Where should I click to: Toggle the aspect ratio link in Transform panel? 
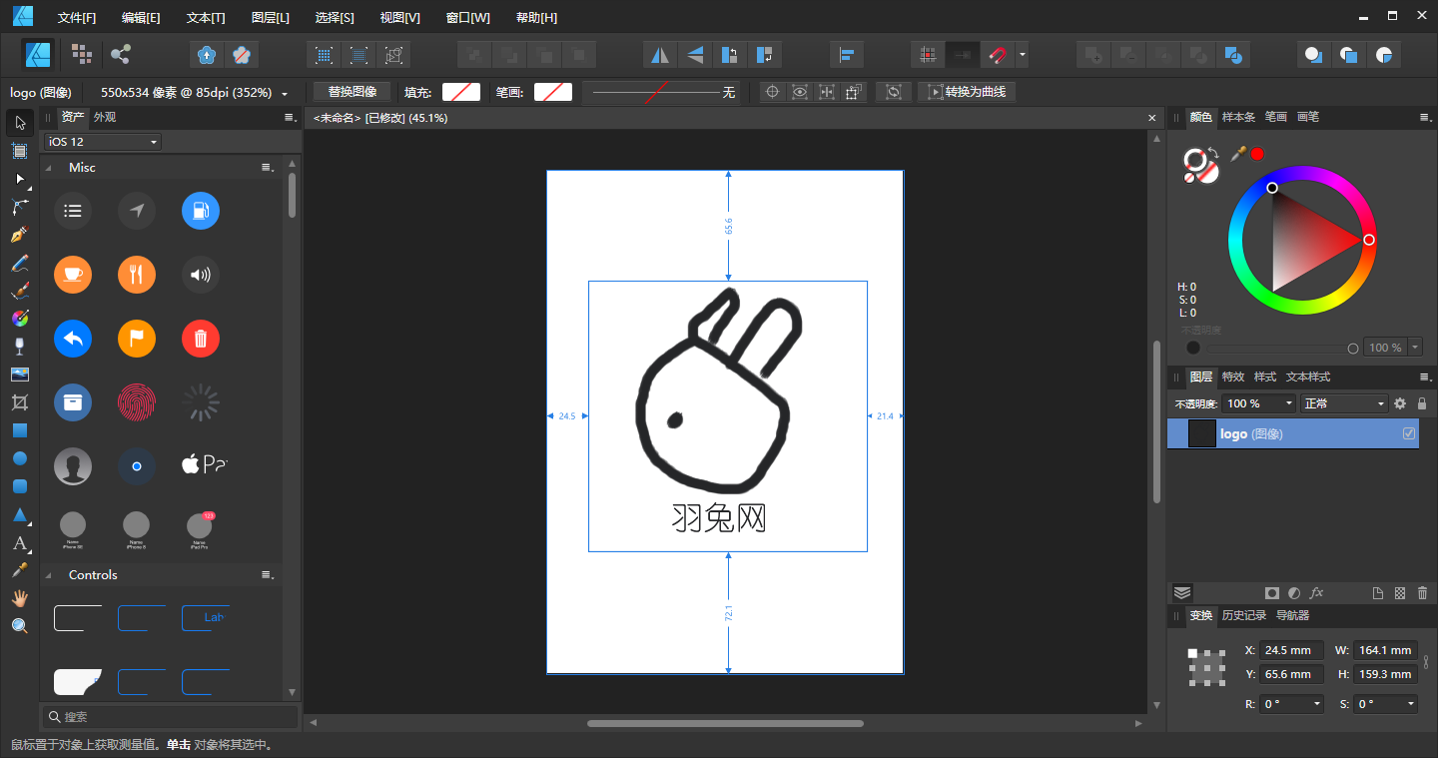1426,662
